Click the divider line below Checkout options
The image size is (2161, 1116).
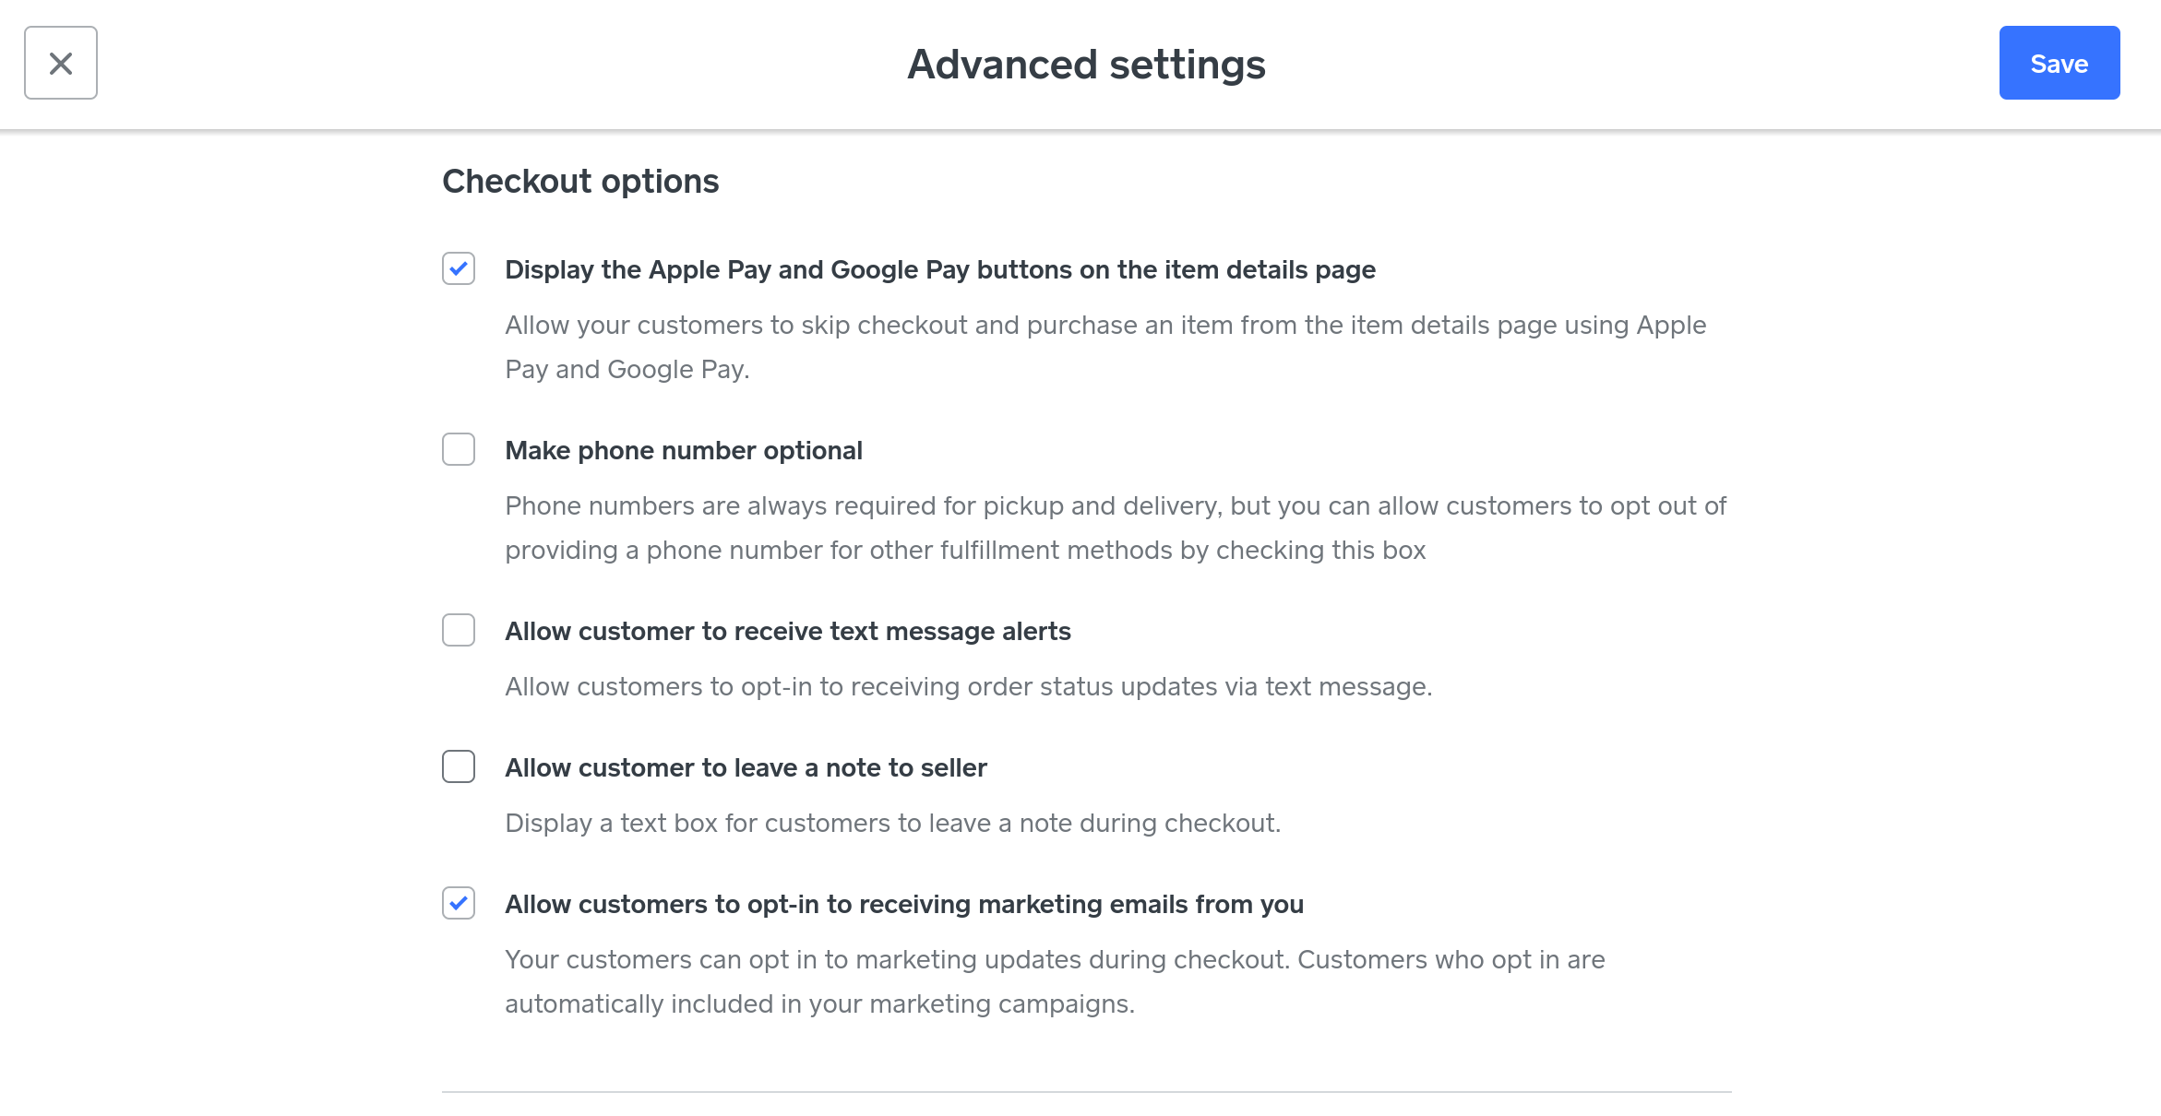coord(1086,1092)
